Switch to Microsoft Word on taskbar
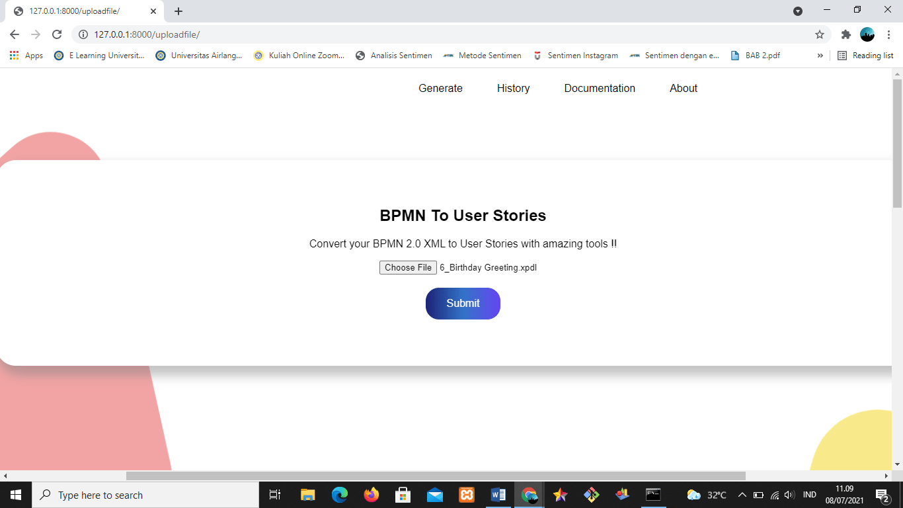 pyautogui.click(x=498, y=495)
